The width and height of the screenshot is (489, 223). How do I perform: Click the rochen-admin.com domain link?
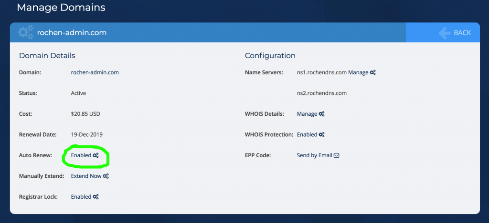click(95, 72)
